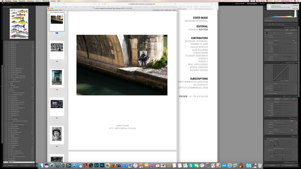This screenshot has height=169, width=301.
Task: Open Fenster menu in menu bar
Action: pyautogui.click(x=53, y=1)
